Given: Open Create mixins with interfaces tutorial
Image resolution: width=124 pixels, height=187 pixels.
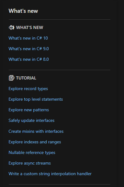Looking at the screenshot, I should click(x=36, y=132).
